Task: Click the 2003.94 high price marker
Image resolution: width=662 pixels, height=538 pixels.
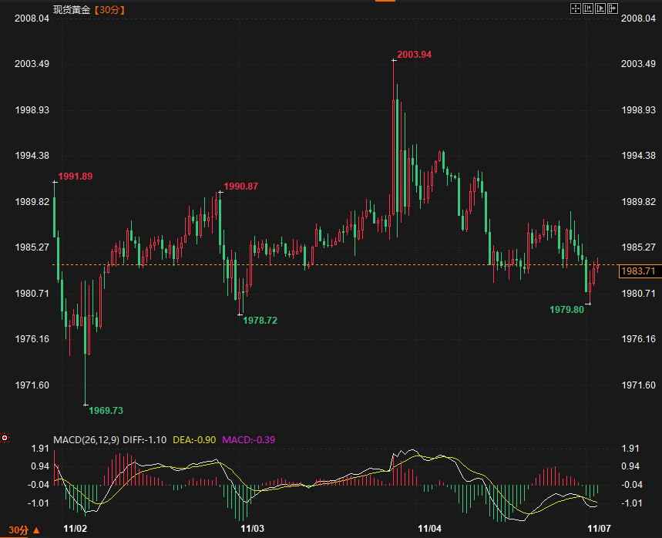Action: click(x=414, y=55)
